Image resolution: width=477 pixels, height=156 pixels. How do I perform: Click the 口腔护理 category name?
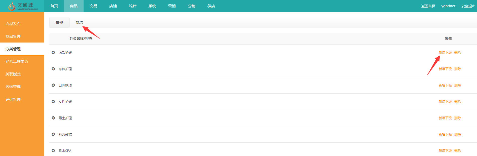coord(65,85)
